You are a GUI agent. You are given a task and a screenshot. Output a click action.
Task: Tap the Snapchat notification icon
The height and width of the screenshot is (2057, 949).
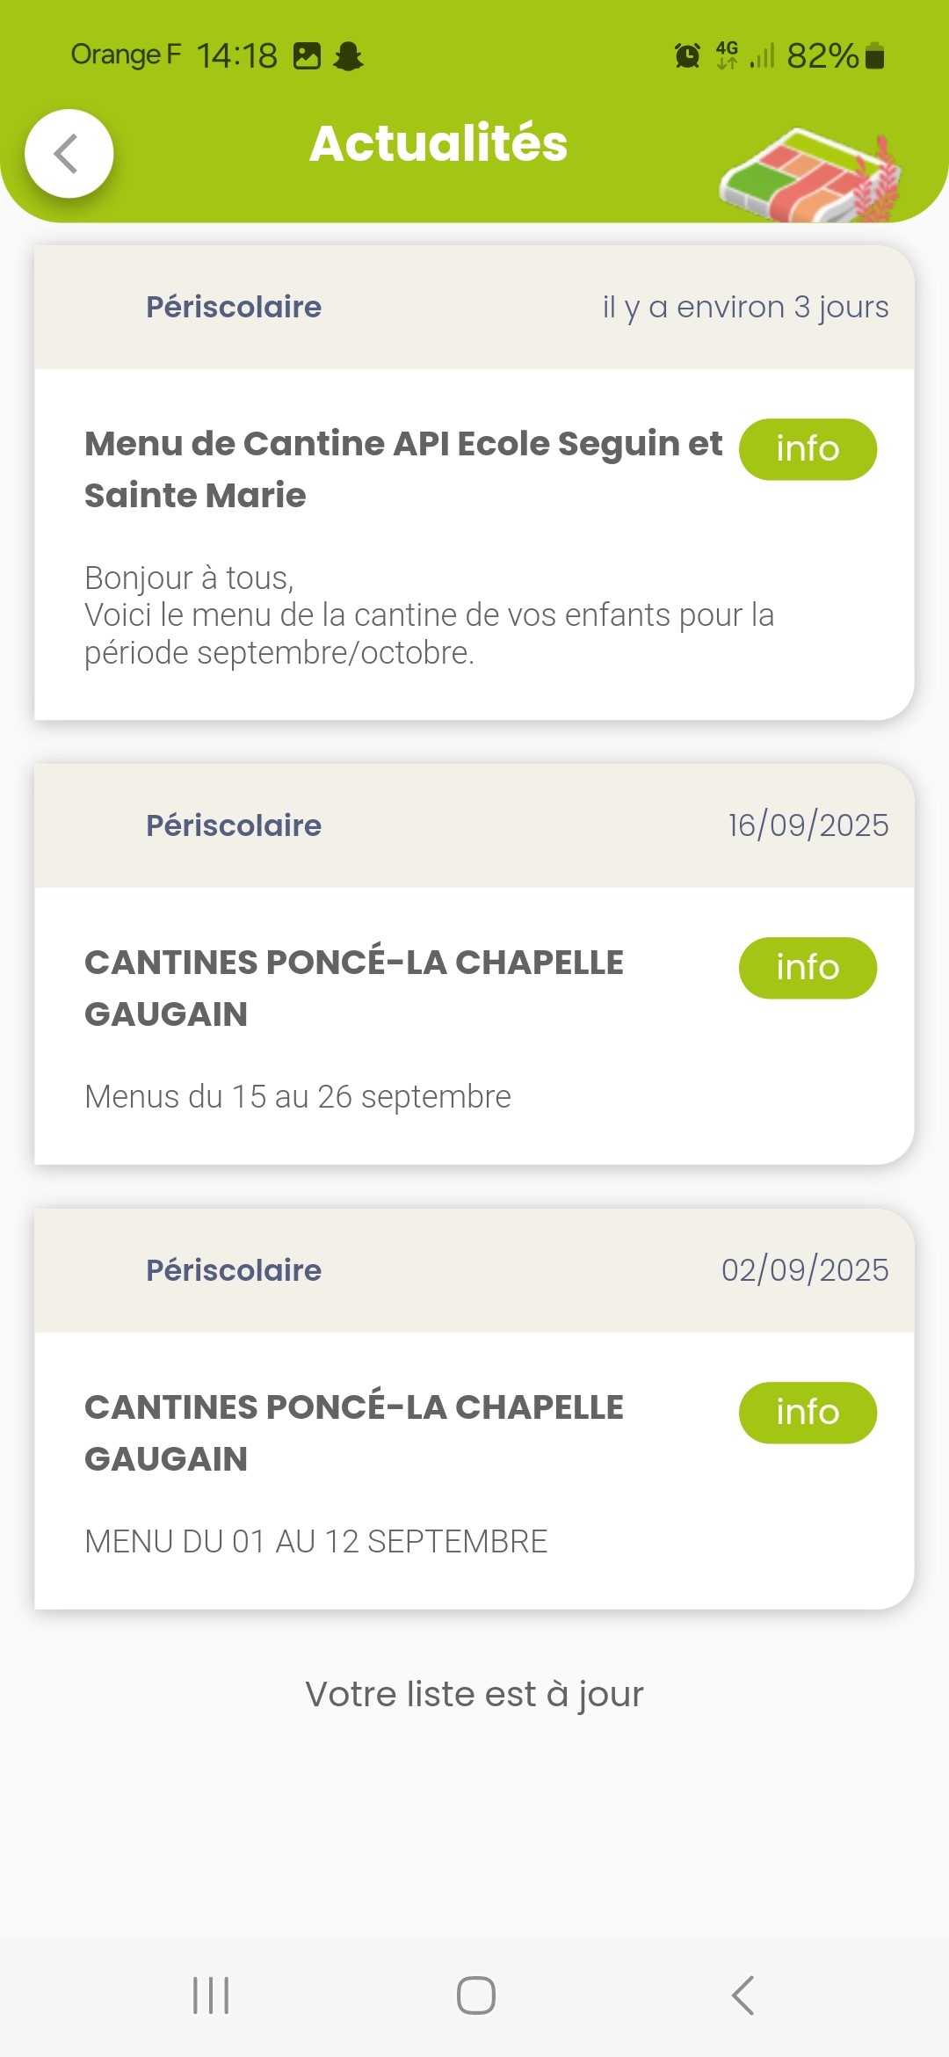pos(349,56)
